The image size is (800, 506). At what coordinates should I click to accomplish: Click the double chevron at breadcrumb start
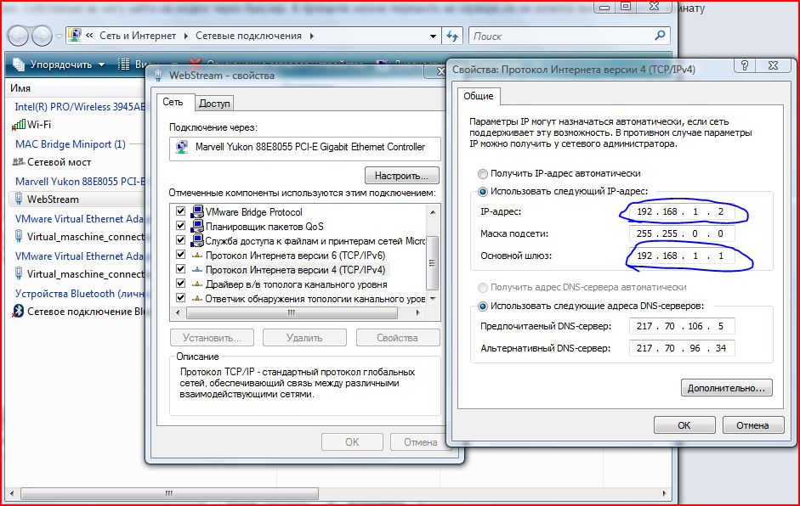[89, 35]
